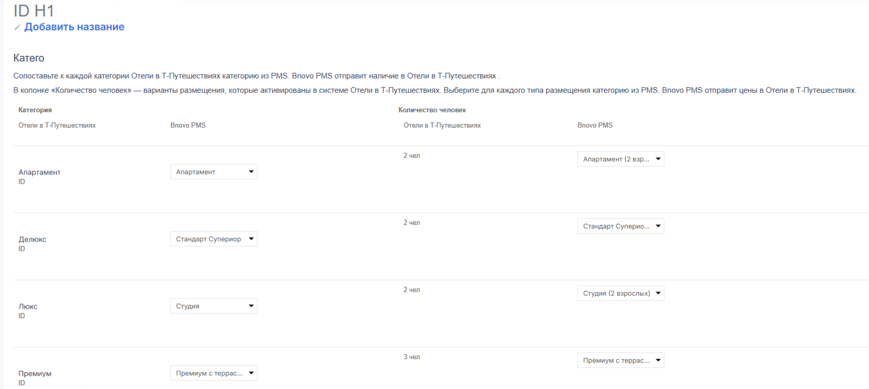
Task: Select the Премиум row label
Action: tap(35, 374)
